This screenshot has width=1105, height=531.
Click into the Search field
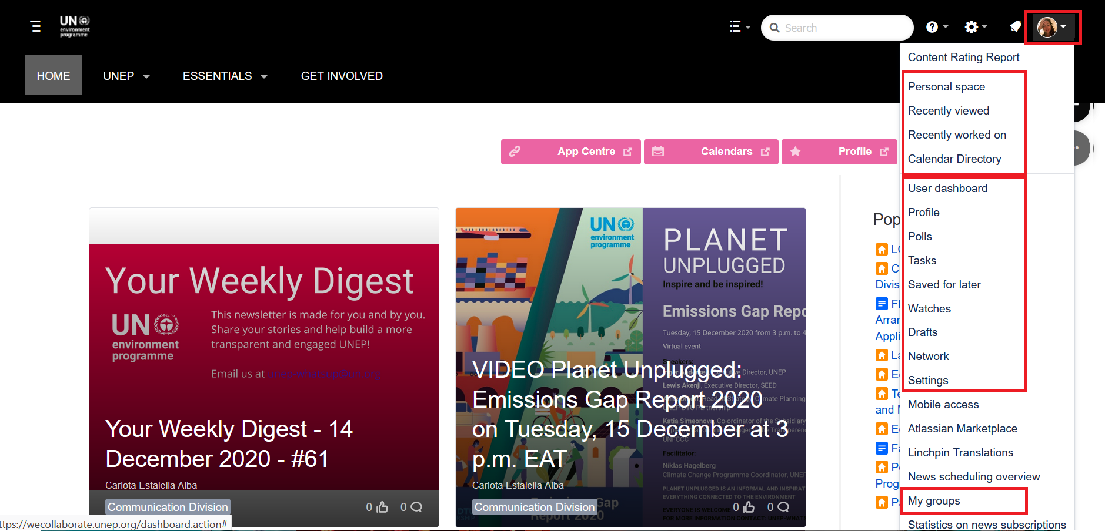click(x=837, y=28)
